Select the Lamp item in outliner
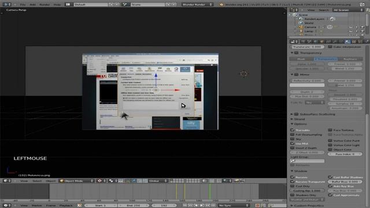This screenshot has height=208, width=370. [309, 31]
